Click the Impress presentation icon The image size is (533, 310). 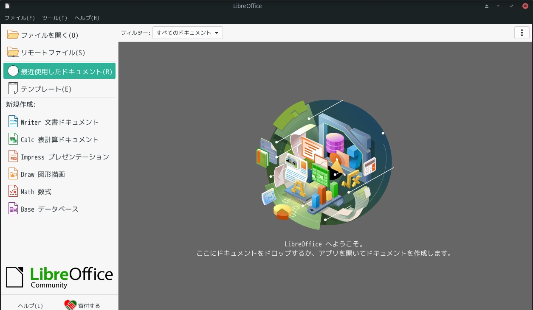[13, 156]
